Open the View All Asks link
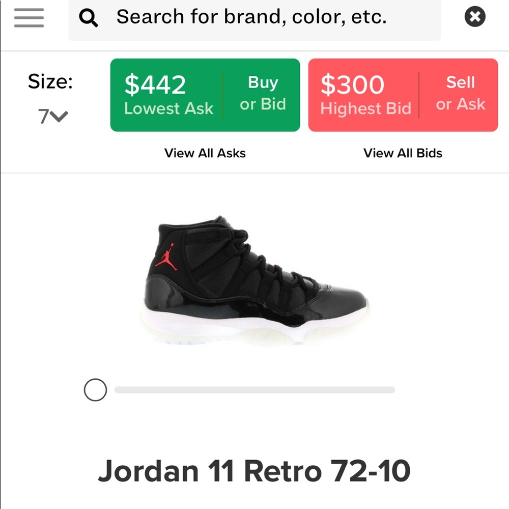 point(205,153)
